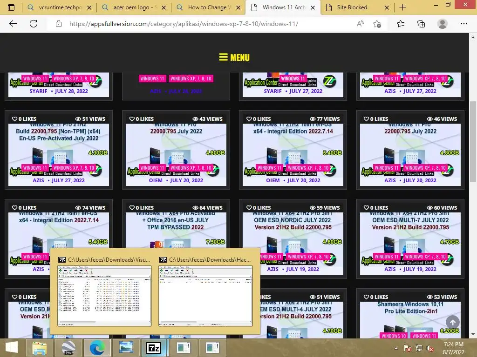Open the Favorites list icon
The image size is (477, 357).
tap(401, 24)
